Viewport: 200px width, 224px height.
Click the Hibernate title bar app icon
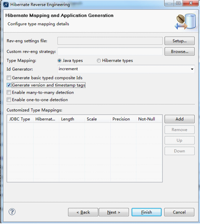[x=6, y=4]
